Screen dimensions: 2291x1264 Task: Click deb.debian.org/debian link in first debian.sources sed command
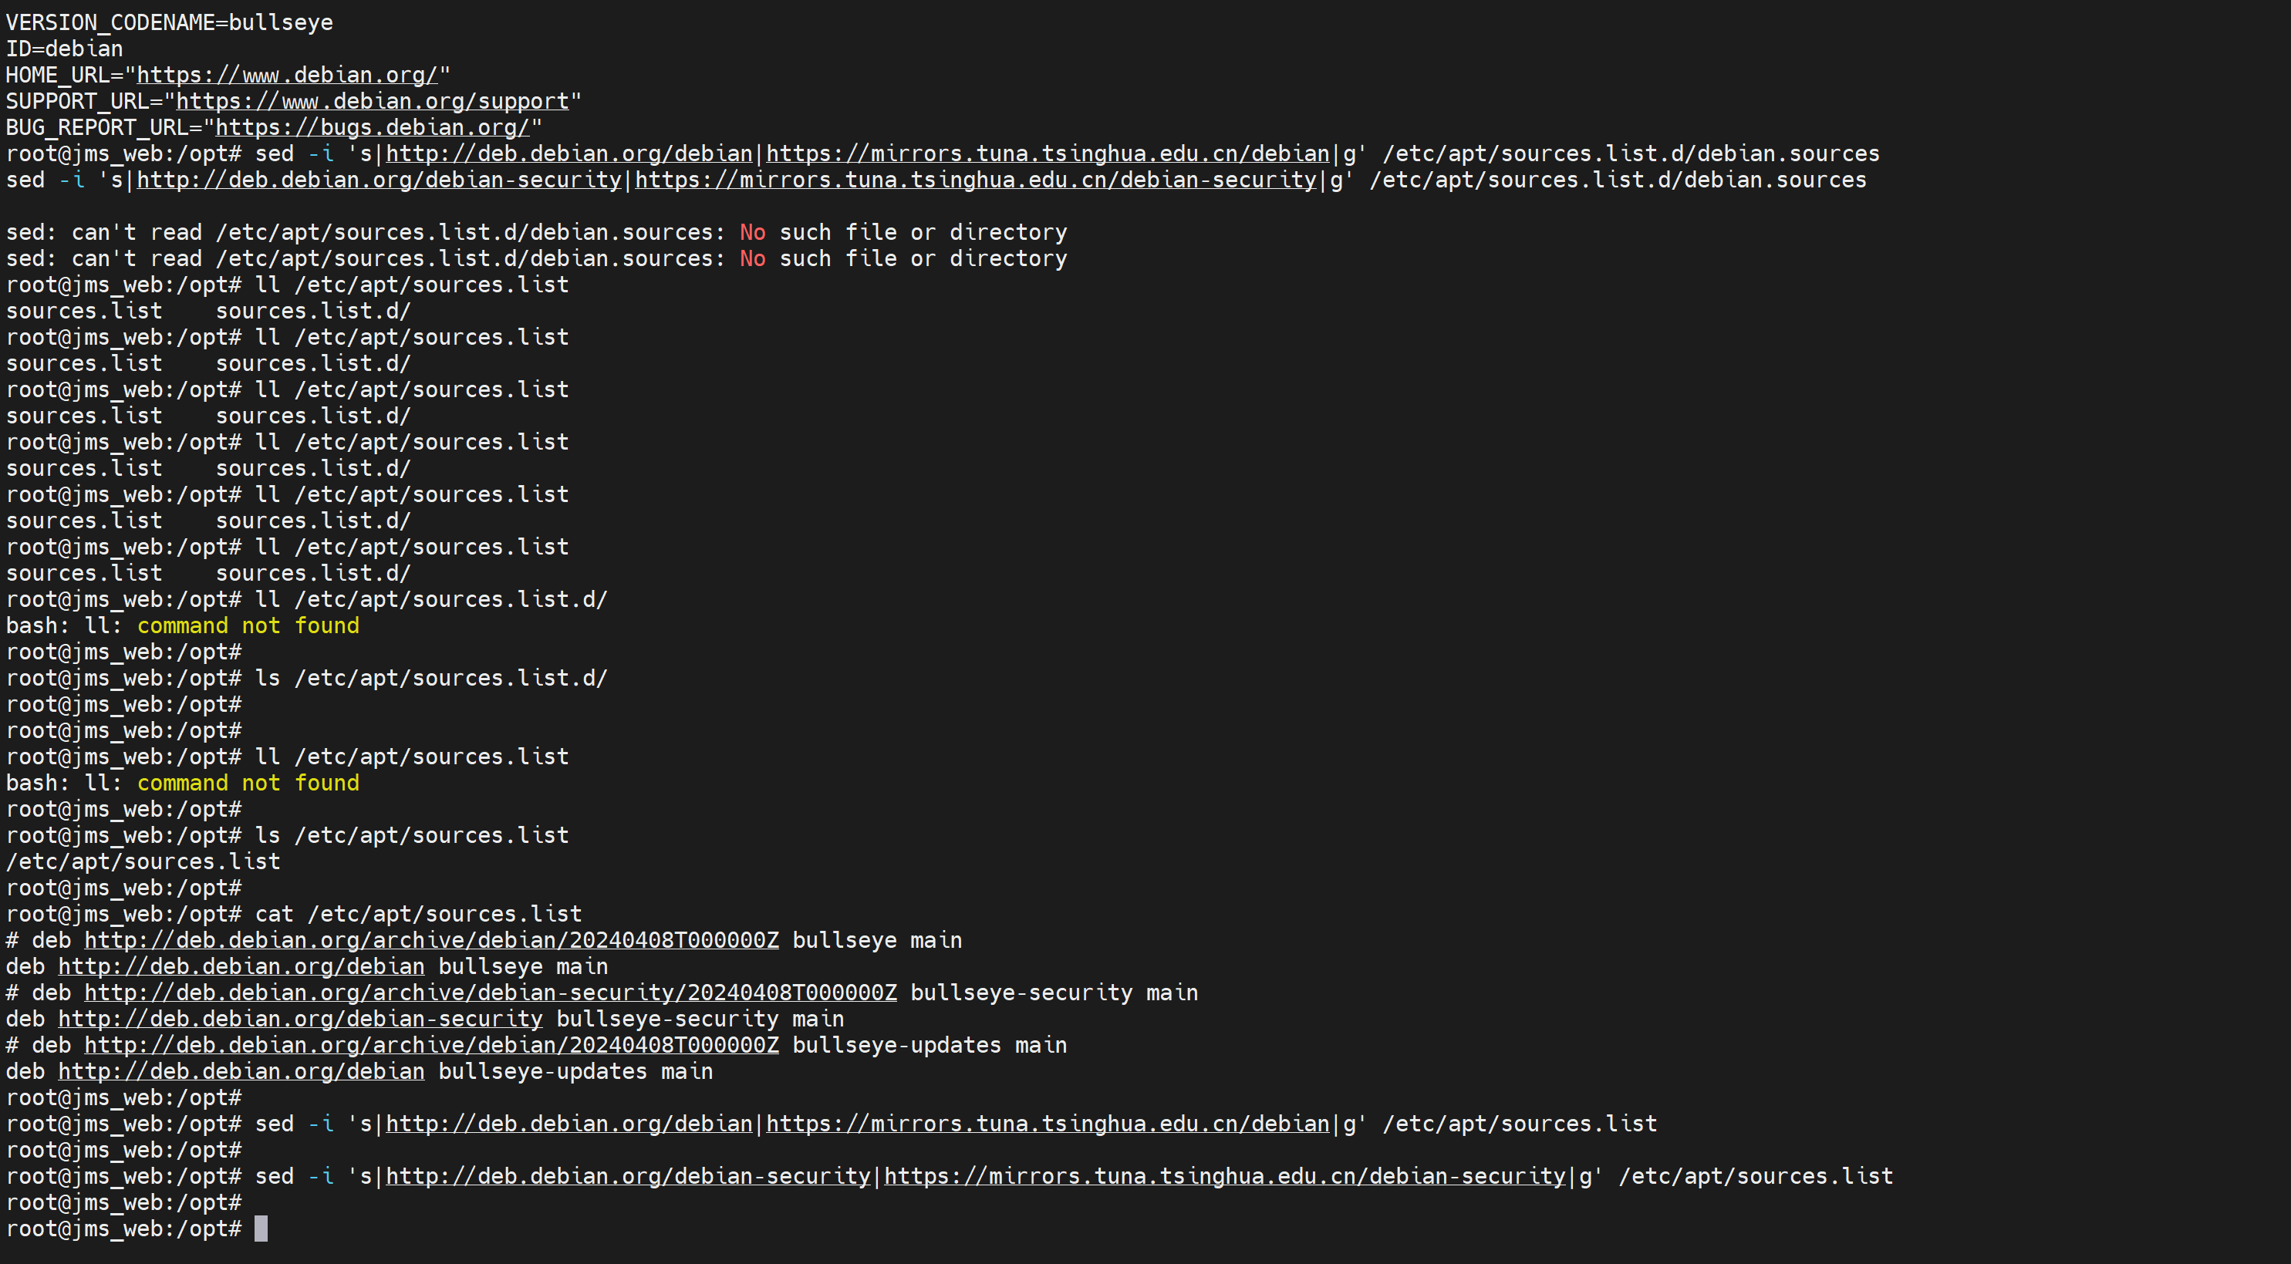(569, 153)
